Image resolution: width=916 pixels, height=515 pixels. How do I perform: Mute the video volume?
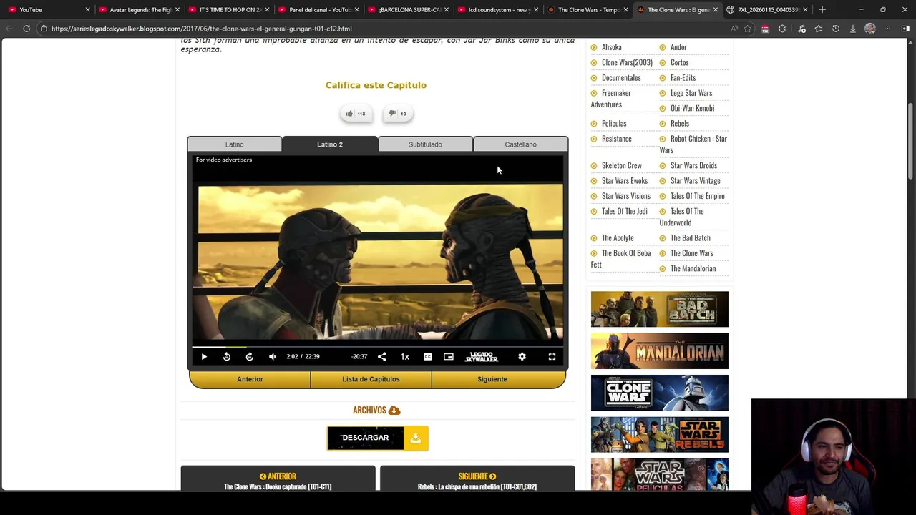coord(273,356)
